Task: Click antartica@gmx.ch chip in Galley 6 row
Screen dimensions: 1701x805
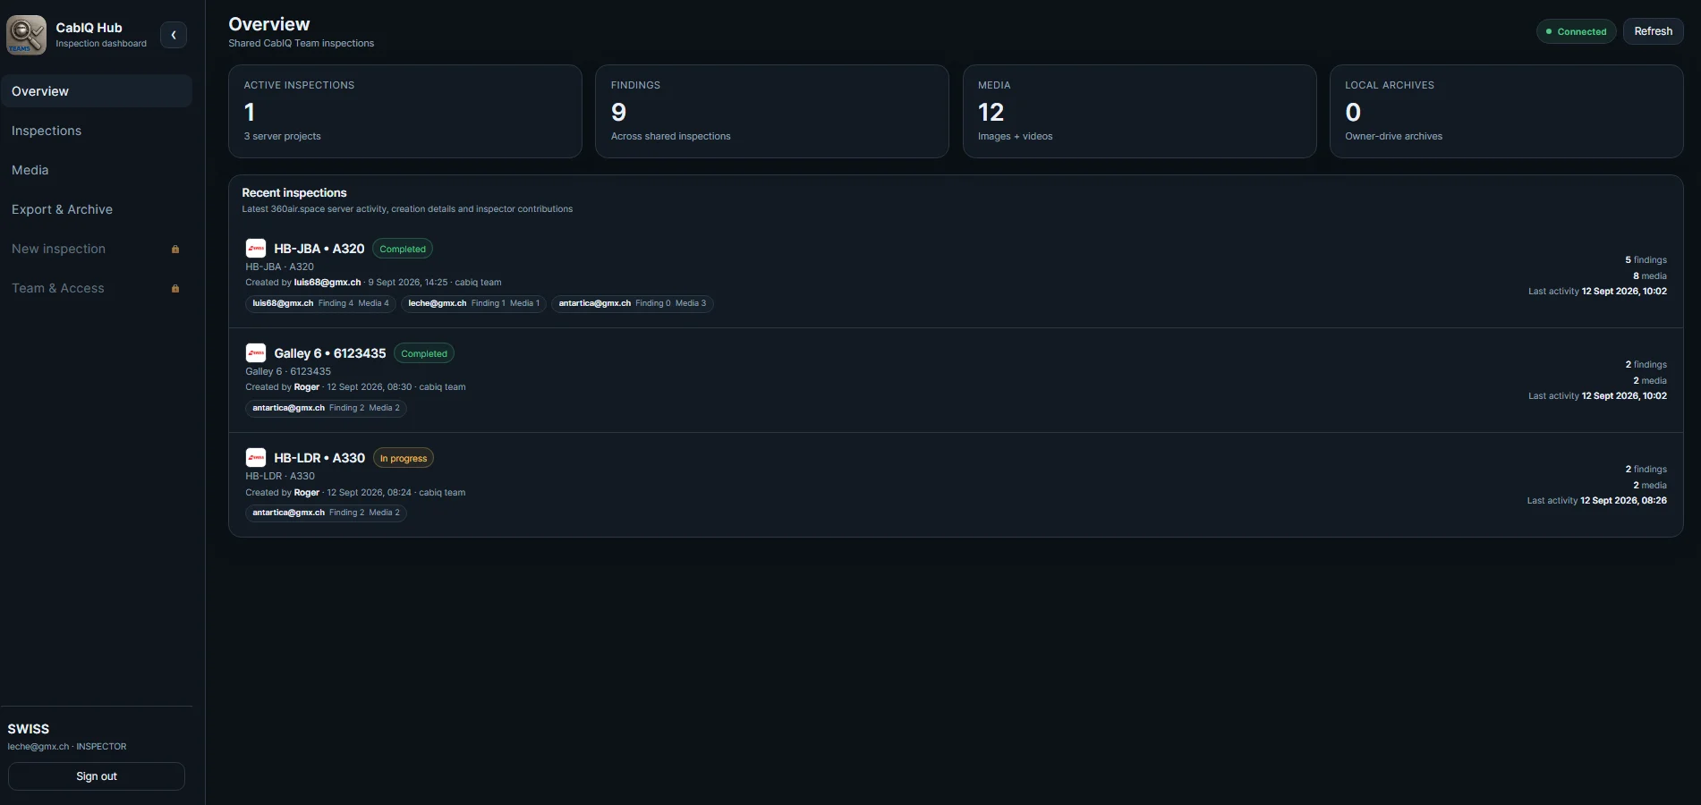Action: (x=326, y=408)
